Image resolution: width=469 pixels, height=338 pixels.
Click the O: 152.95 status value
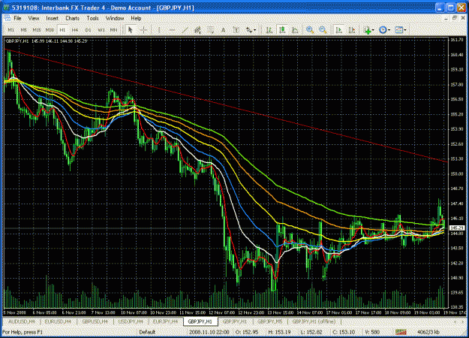pyautogui.click(x=247, y=332)
